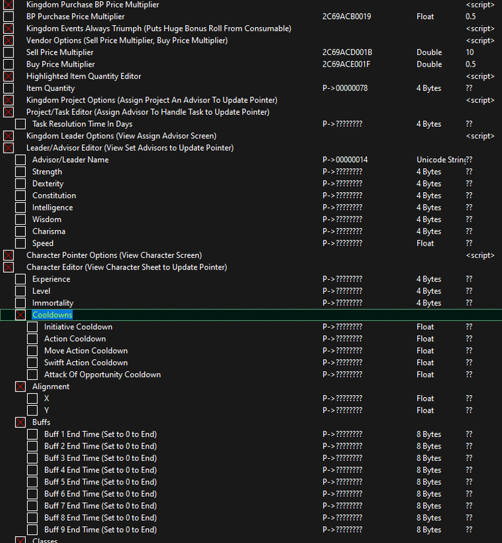Disable Vendor Options script box

pos(9,41)
